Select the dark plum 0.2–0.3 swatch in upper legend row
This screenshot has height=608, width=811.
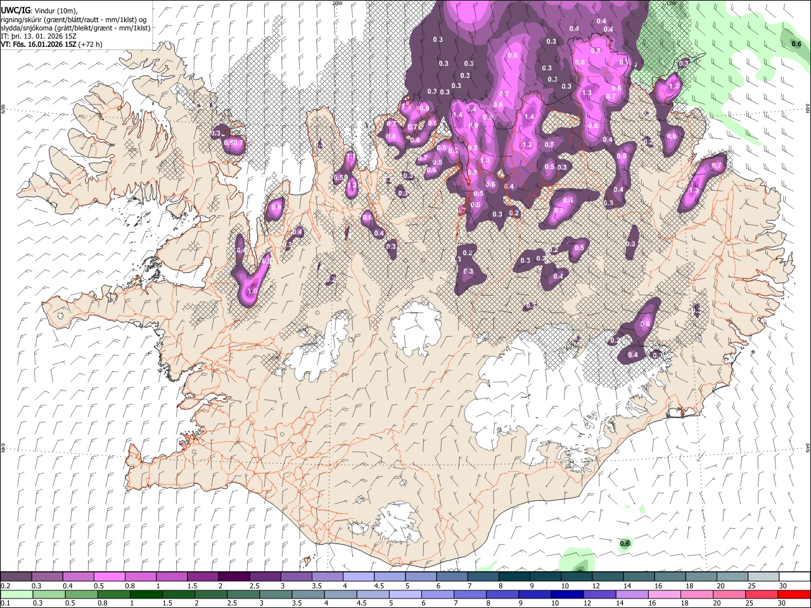click(x=16, y=577)
